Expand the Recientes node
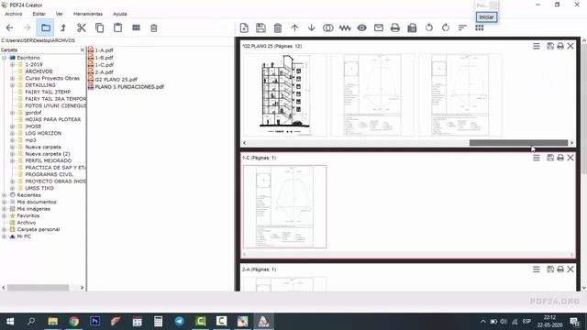This screenshot has height=330, width=587. pyautogui.click(x=4, y=195)
